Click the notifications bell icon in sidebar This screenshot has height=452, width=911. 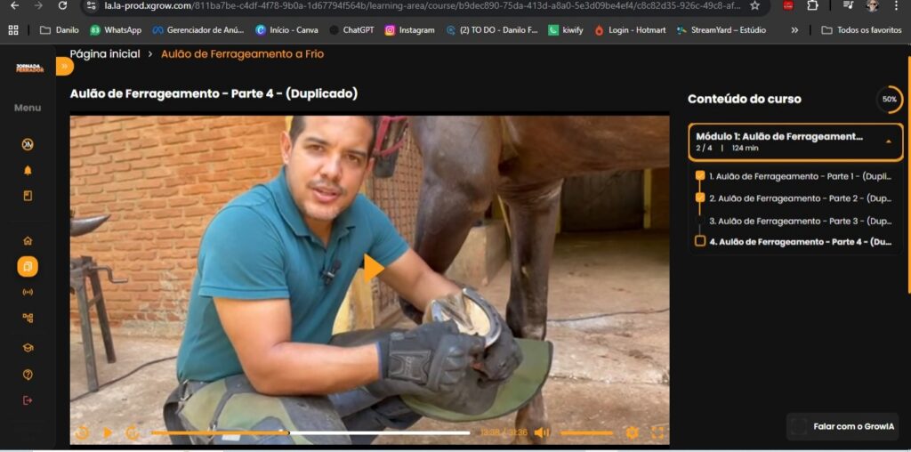click(x=28, y=170)
